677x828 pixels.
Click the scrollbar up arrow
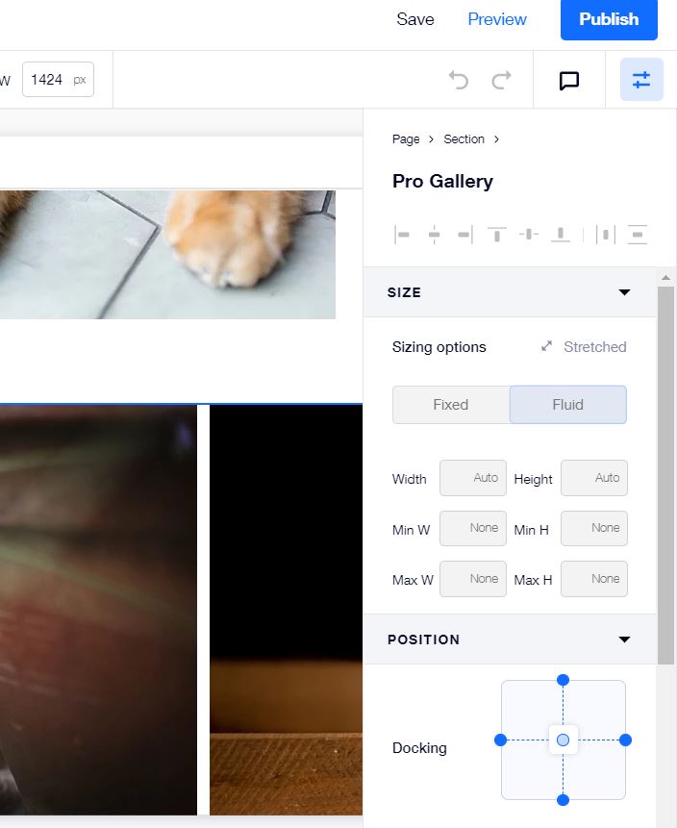(x=665, y=277)
